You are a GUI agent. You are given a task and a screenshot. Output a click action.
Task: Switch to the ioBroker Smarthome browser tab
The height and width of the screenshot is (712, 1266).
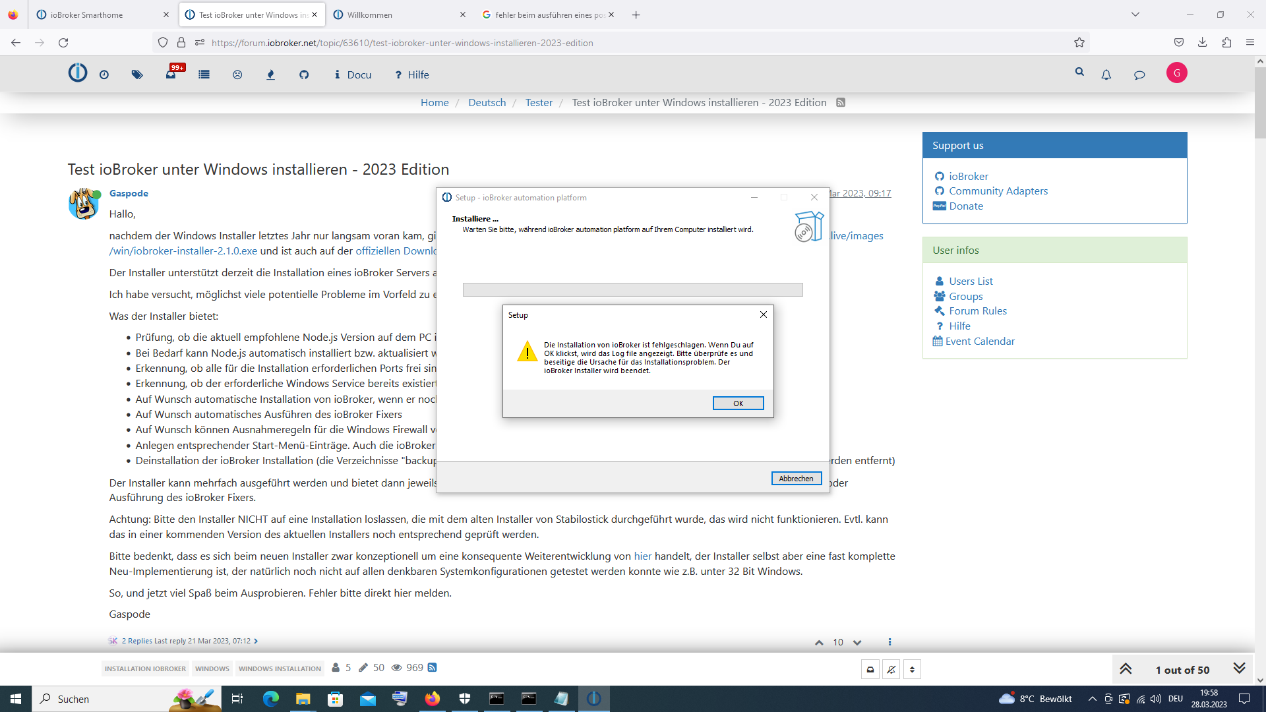[102, 15]
